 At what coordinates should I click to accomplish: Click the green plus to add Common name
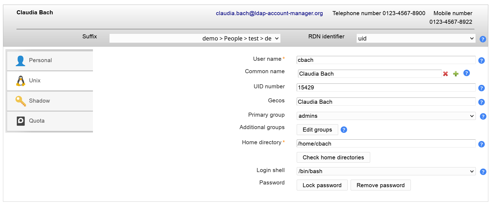click(x=456, y=74)
